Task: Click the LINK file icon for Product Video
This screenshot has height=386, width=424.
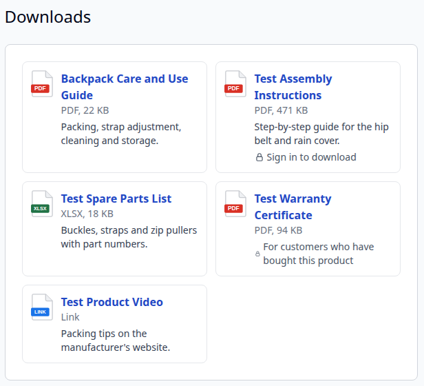Action: pos(41,307)
